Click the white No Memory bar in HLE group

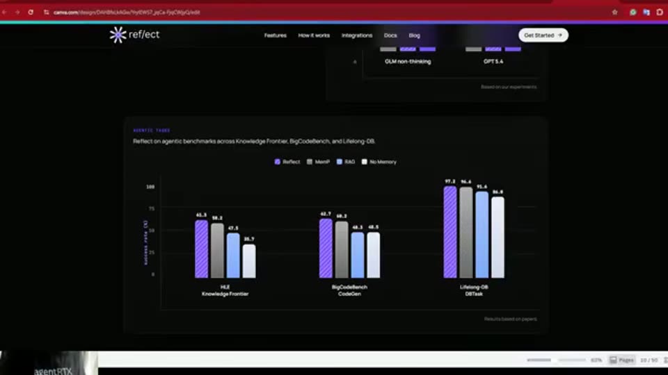[249, 261]
